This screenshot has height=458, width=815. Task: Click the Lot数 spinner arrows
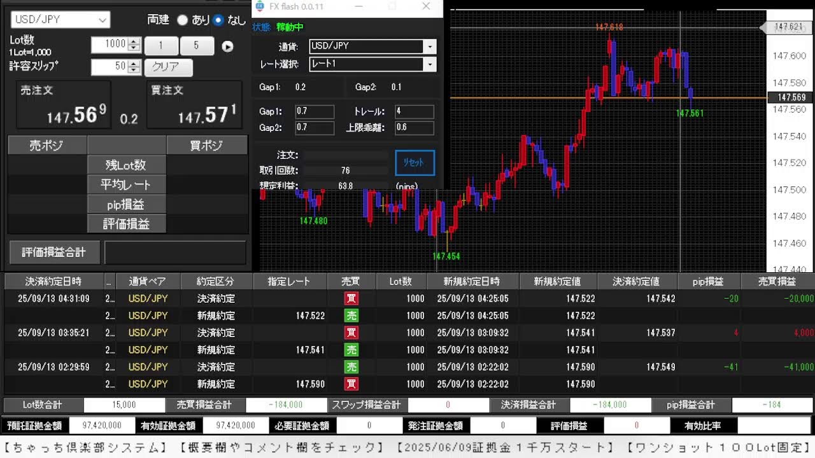134,45
